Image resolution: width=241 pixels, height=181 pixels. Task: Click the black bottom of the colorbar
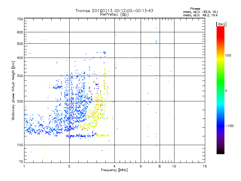point(221,152)
